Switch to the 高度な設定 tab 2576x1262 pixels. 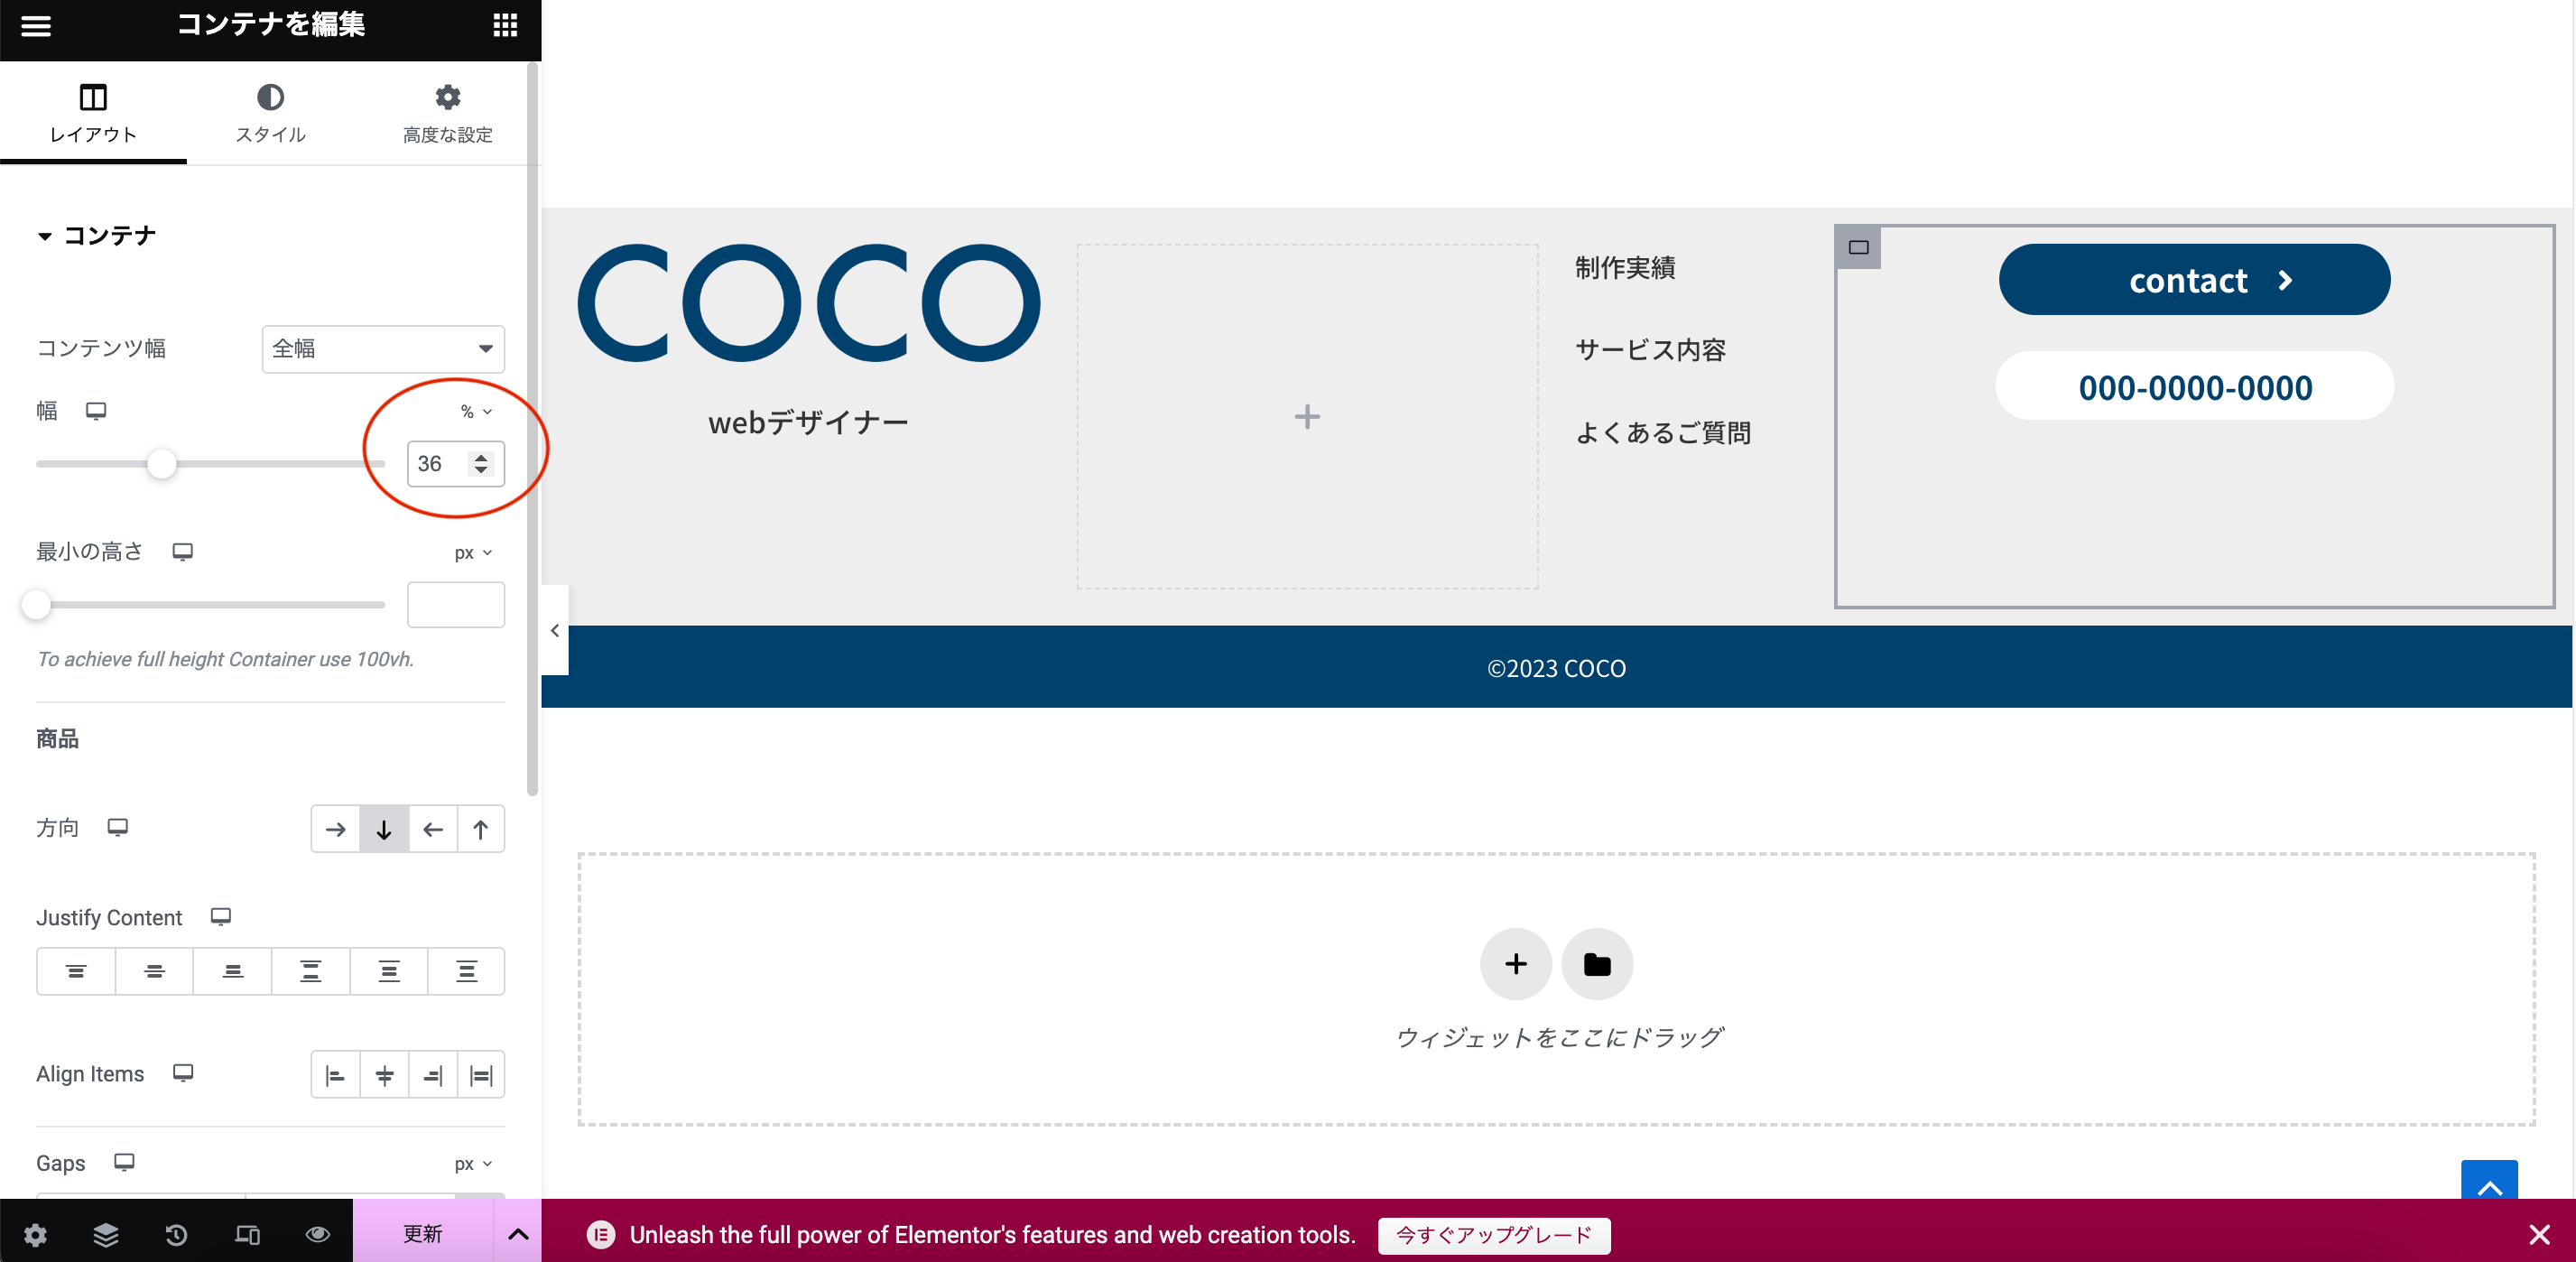447,112
